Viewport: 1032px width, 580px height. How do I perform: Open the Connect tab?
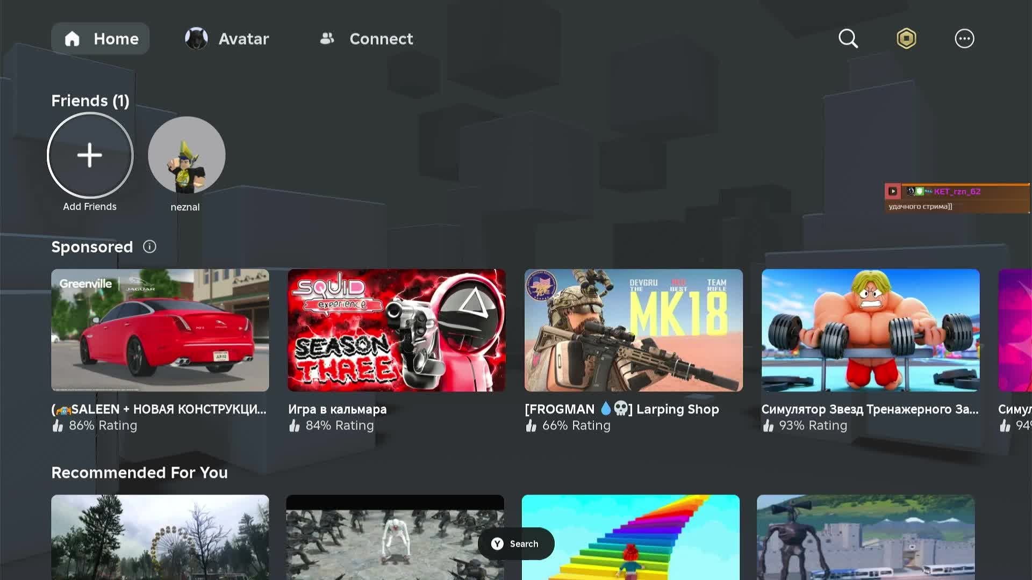[367, 39]
